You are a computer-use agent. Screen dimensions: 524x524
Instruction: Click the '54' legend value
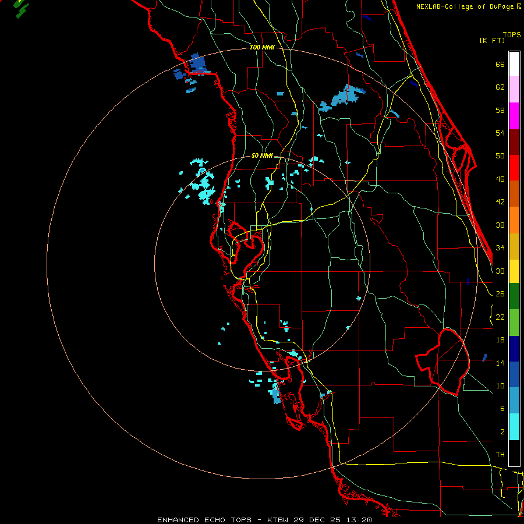coord(500,133)
